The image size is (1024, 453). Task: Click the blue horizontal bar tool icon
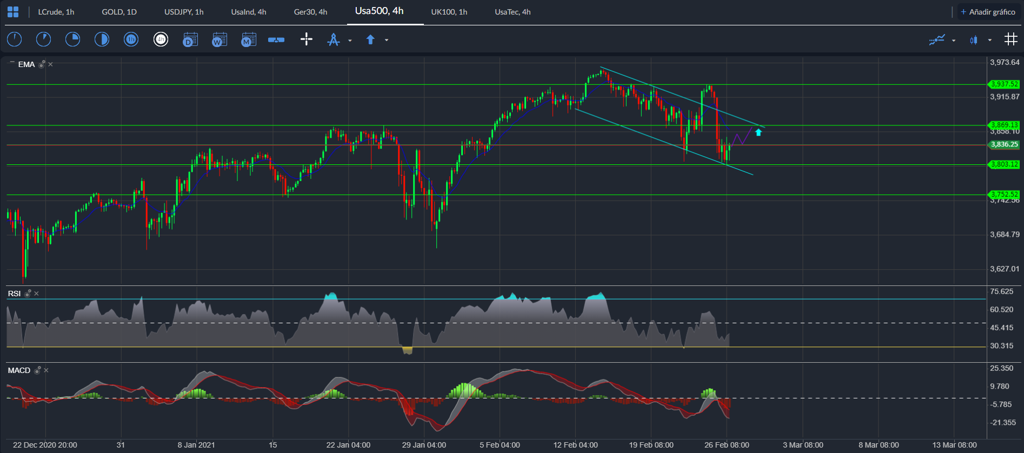(276, 39)
